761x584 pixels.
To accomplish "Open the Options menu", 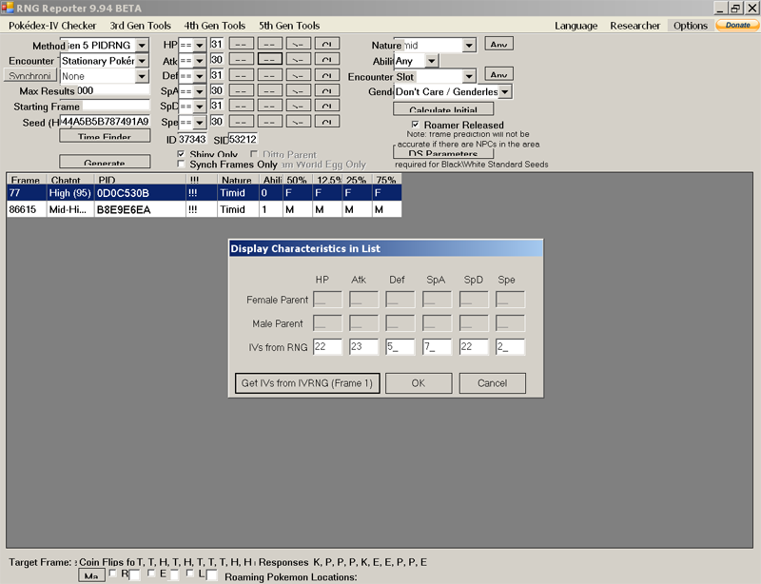I will click(691, 26).
